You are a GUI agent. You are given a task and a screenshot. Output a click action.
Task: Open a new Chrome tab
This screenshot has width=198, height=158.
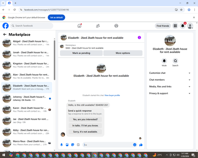pyautogui.click(x=15, y=3)
